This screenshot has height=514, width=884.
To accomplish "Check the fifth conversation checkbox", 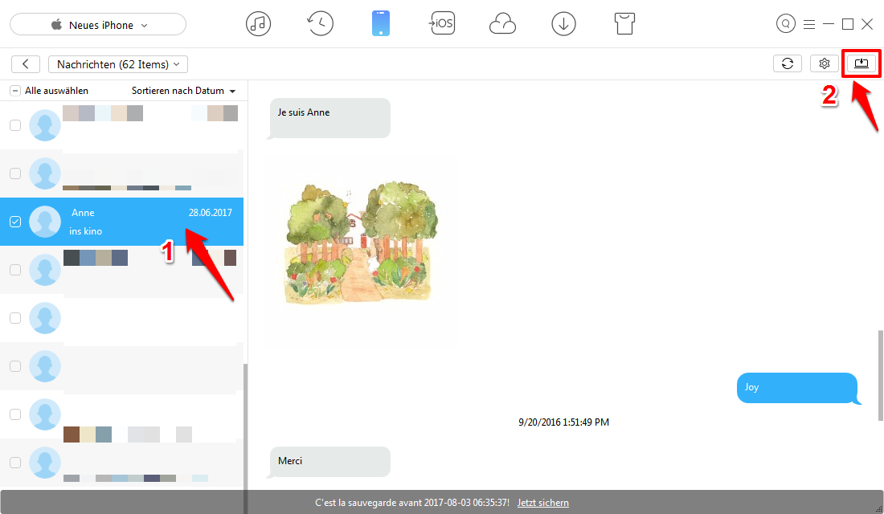I will pyautogui.click(x=15, y=318).
